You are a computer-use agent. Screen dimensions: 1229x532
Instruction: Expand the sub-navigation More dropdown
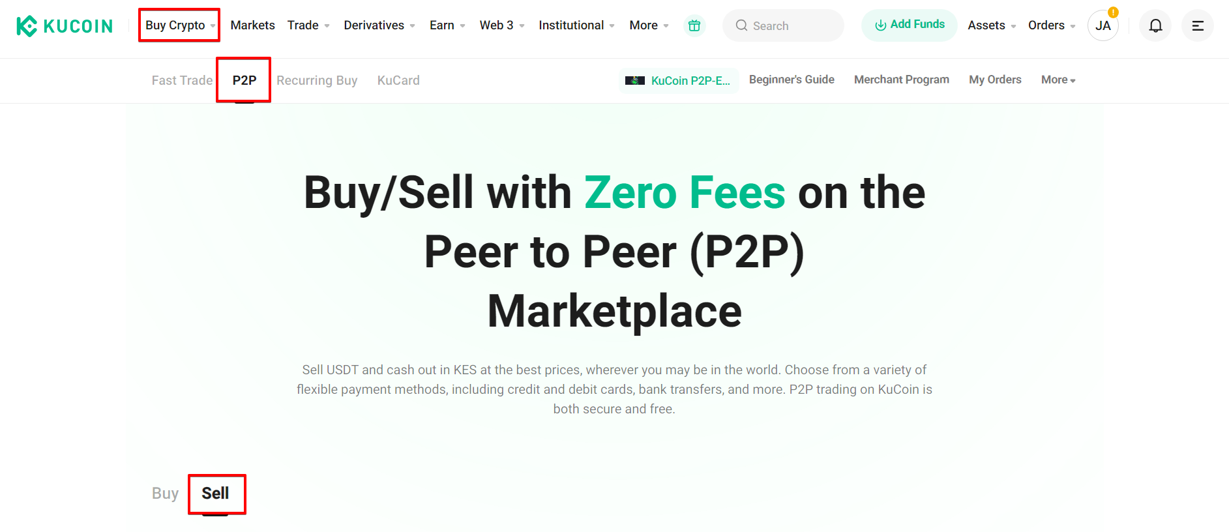(1058, 80)
